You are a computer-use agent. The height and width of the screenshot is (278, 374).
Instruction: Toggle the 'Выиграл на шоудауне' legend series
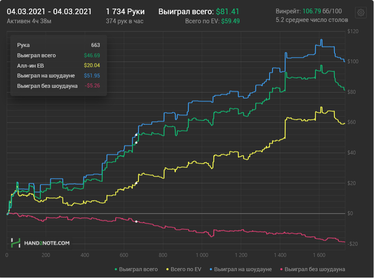[x=240, y=269]
